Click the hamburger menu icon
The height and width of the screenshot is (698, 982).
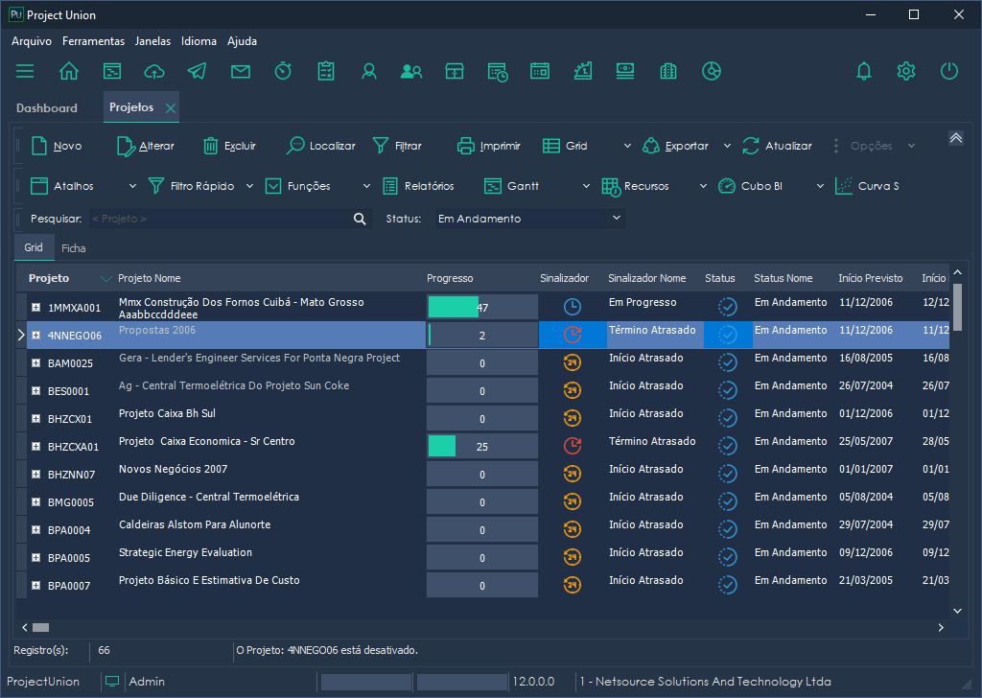[x=25, y=71]
